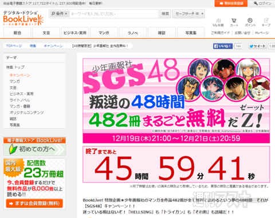Open the My本棚 bookshelf icon
This screenshot has height=218, width=275.
tap(218, 22)
